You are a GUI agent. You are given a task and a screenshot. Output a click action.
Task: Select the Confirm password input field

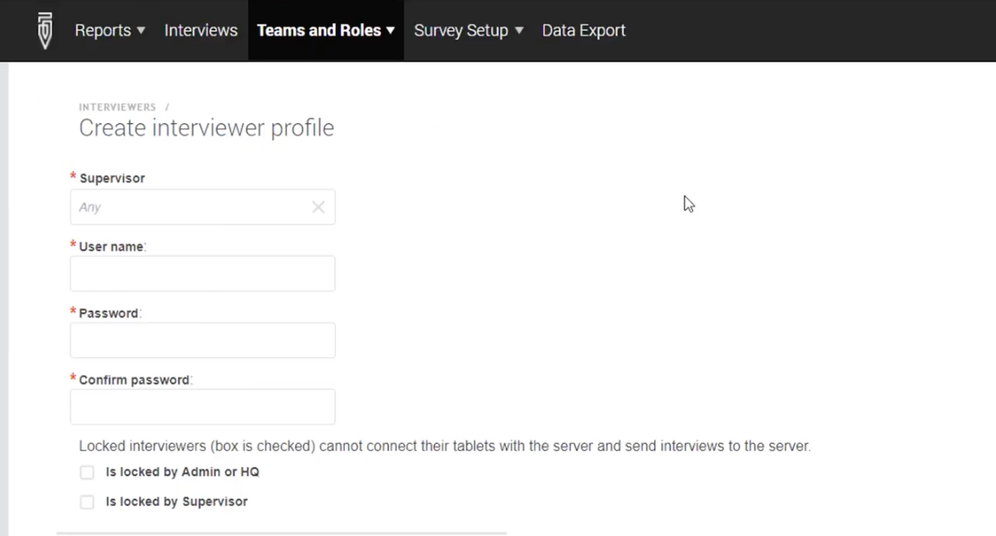point(202,407)
